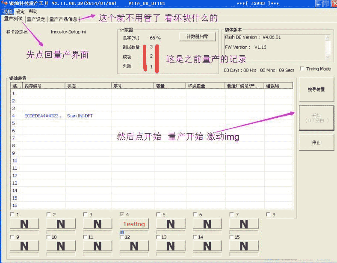Screen dimensions: 337x263
Task: Check port 12 checkbox
Action: coord(121,237)
